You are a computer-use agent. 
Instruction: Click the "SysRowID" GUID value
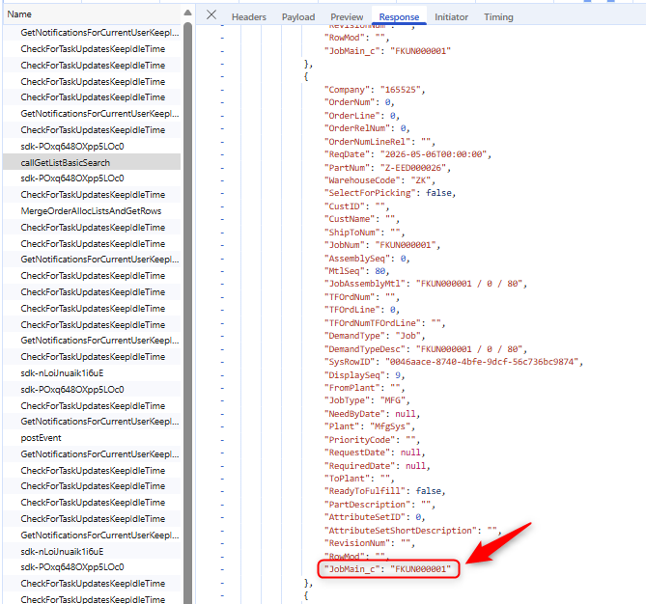click(482, 362)
